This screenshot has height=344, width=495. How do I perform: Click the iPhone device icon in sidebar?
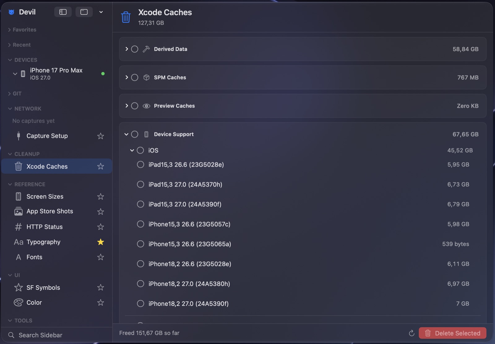[x=23, y=74]
